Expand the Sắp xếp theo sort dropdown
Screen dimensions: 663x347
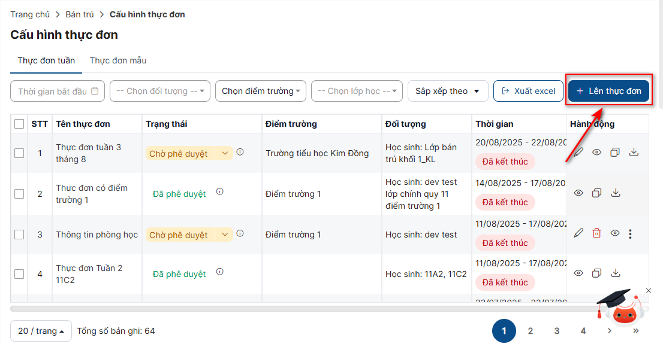point(447,91)
